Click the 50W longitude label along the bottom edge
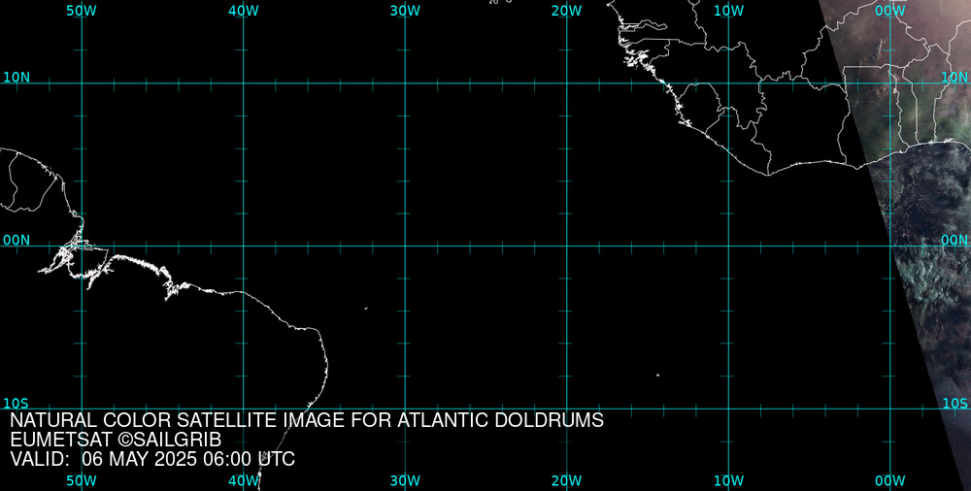This screenshot has width=971, height=491. [82, 481]
